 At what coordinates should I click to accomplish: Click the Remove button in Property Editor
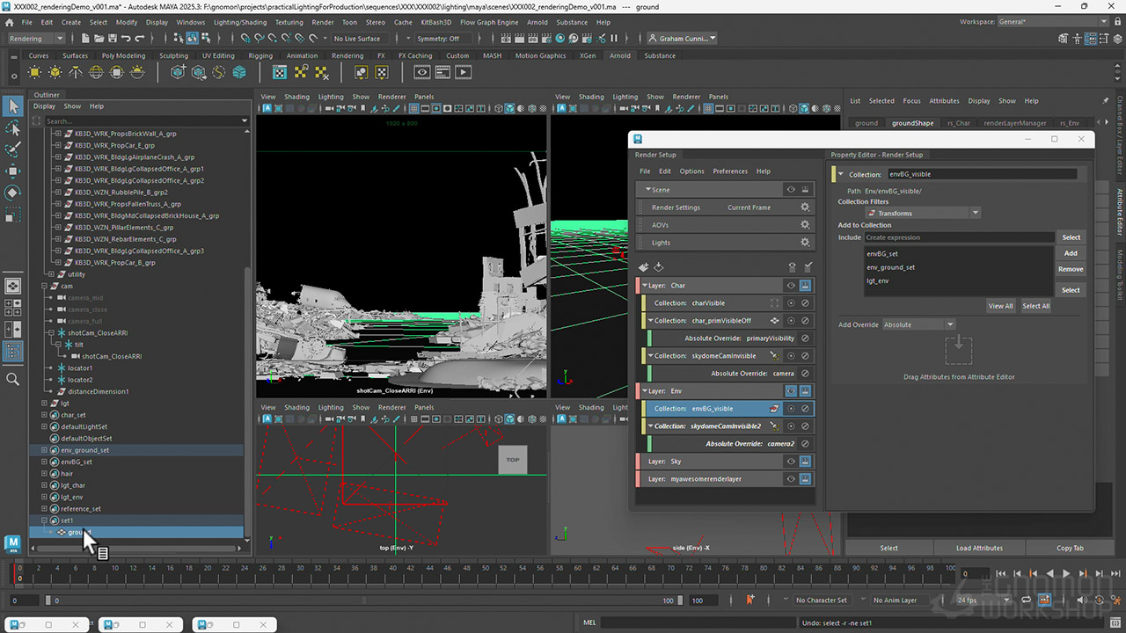(1070, 269)
